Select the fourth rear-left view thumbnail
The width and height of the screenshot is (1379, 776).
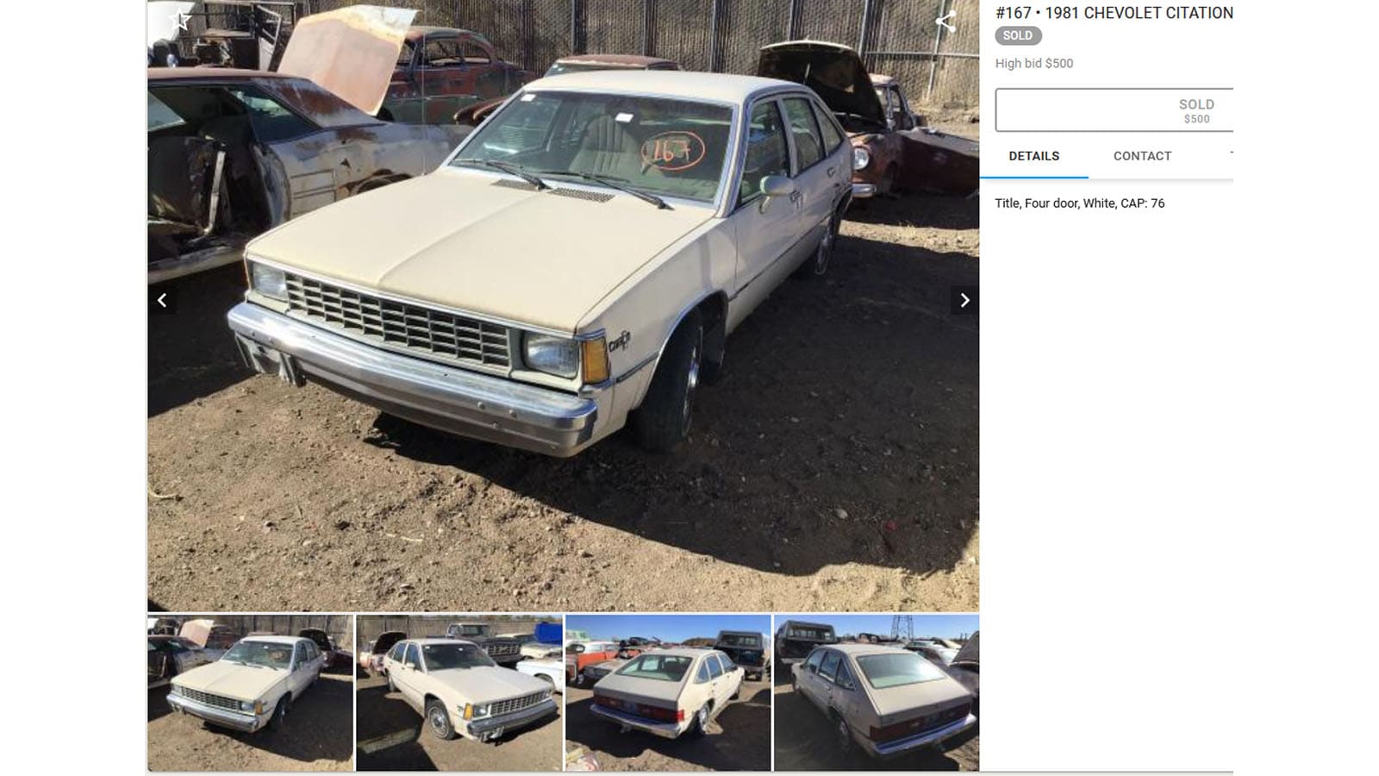pyautogui.click(x=877, y=692)
